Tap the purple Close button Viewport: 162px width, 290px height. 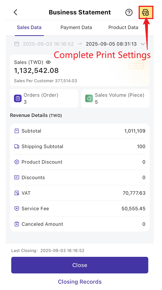tap(80, 265)
